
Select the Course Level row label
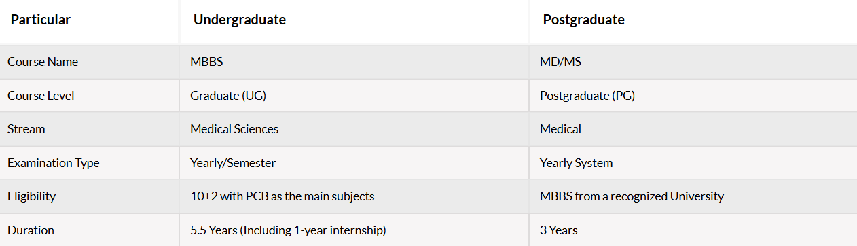(41, 96)
